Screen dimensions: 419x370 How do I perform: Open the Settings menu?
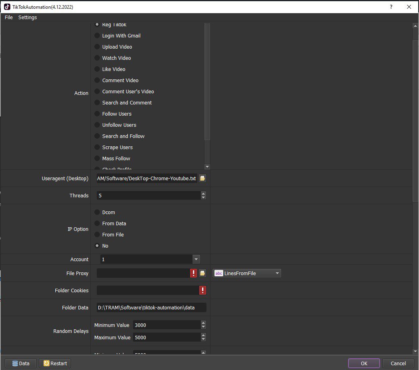pyautogui.click(x=27, y=18)
